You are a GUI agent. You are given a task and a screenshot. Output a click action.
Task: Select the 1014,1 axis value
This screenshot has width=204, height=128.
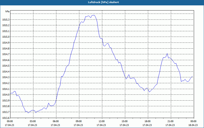point(6,89)
